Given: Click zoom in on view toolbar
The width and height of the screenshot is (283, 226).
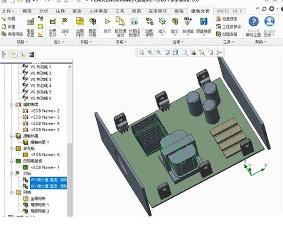Looking at the screenshot, I should click(150, 52).
